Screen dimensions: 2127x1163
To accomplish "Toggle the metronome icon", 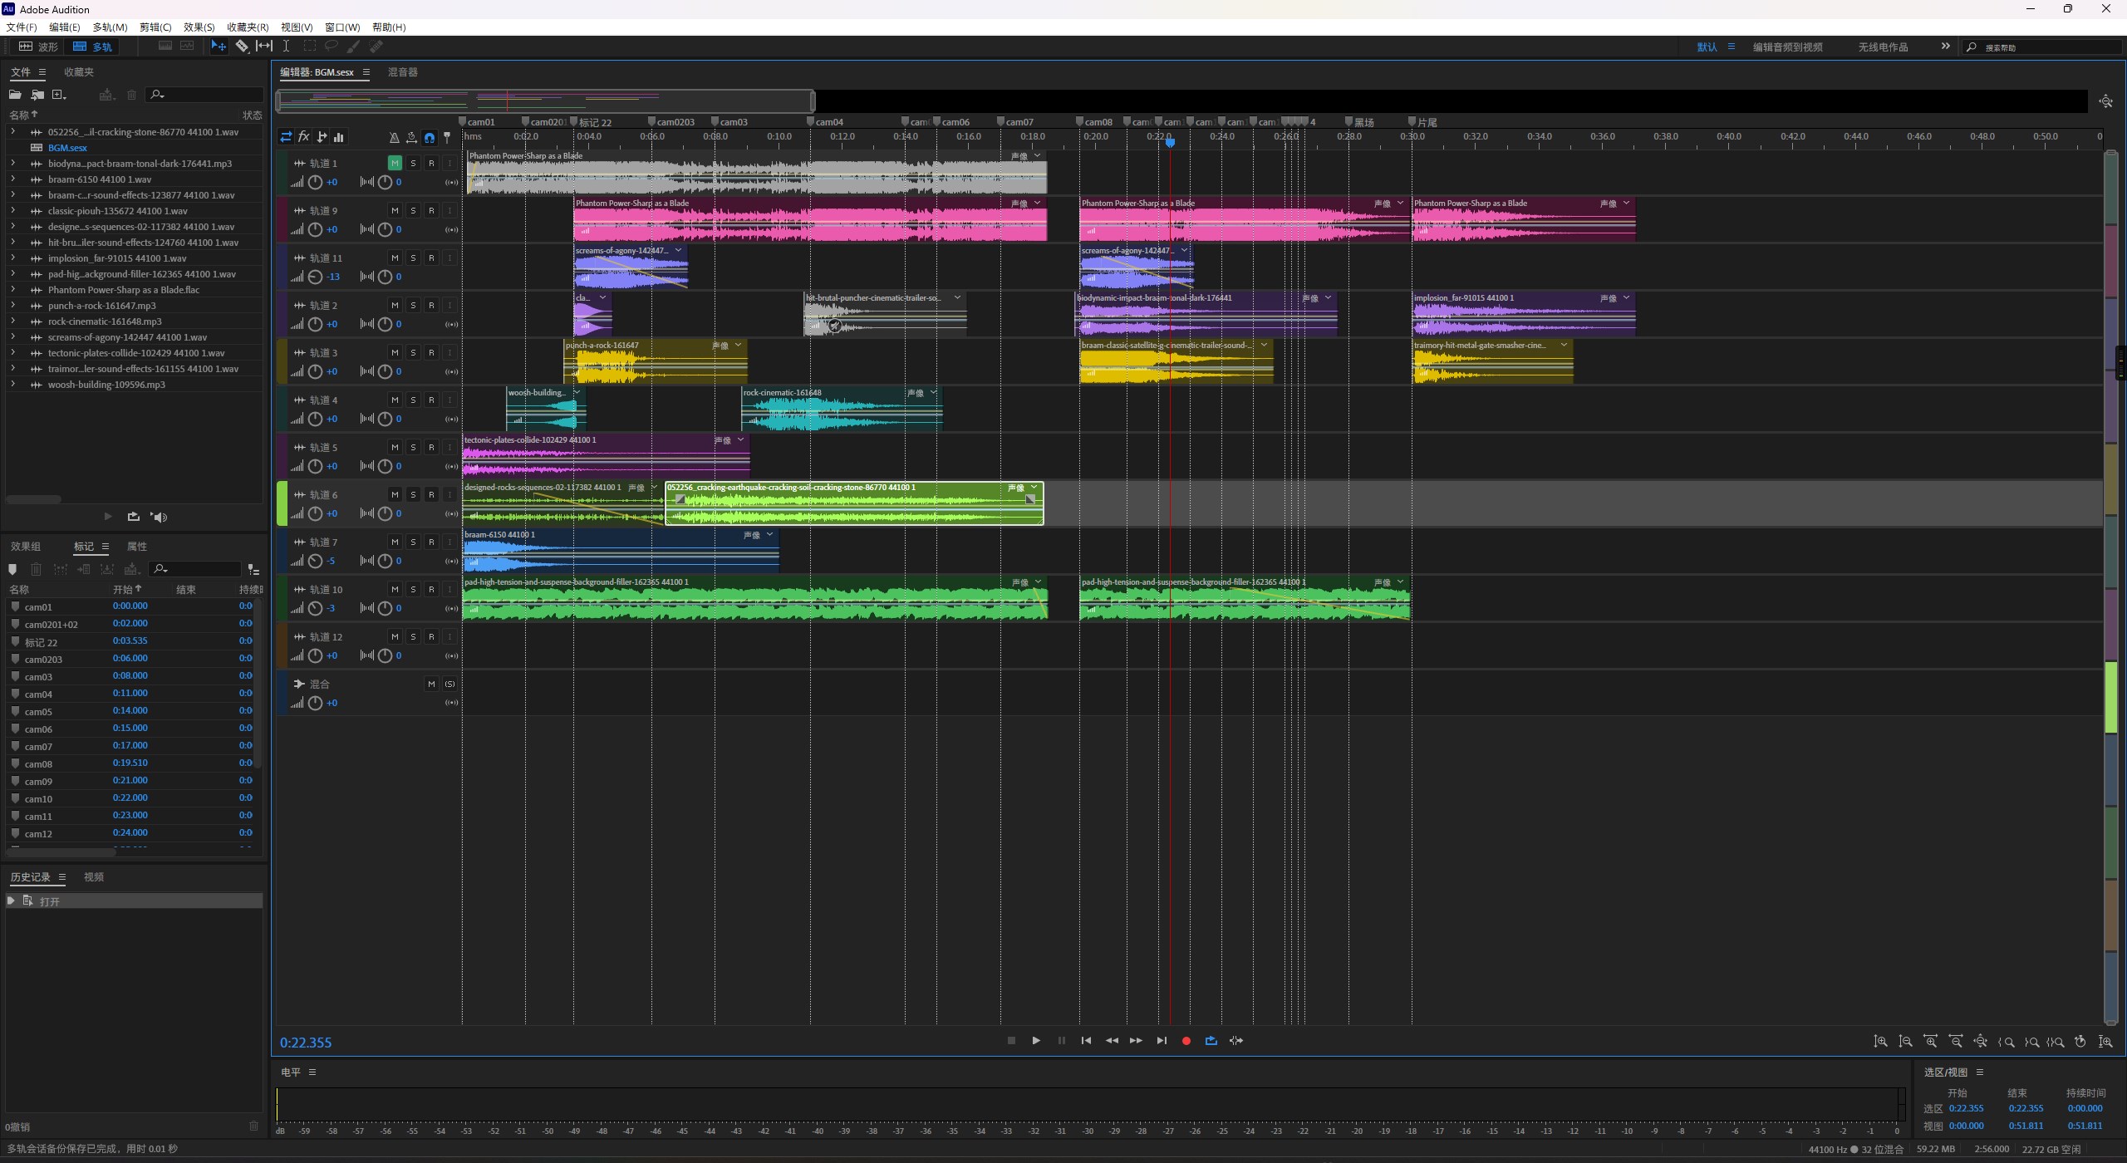I will (x=394, y=138).
